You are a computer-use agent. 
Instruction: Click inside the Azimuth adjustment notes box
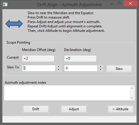click(x=67, y=93)
